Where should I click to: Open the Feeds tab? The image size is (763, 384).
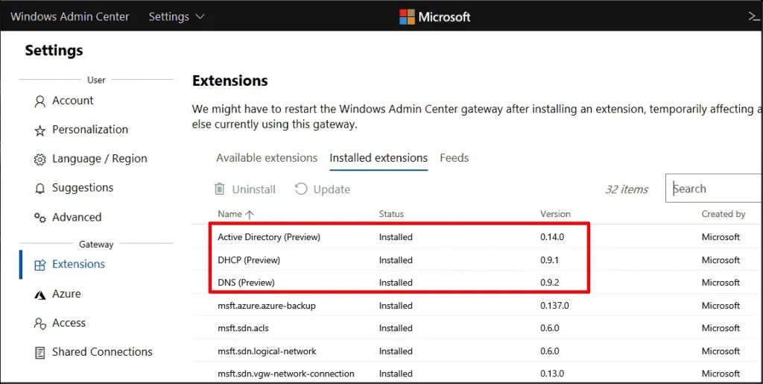(454, 158)
